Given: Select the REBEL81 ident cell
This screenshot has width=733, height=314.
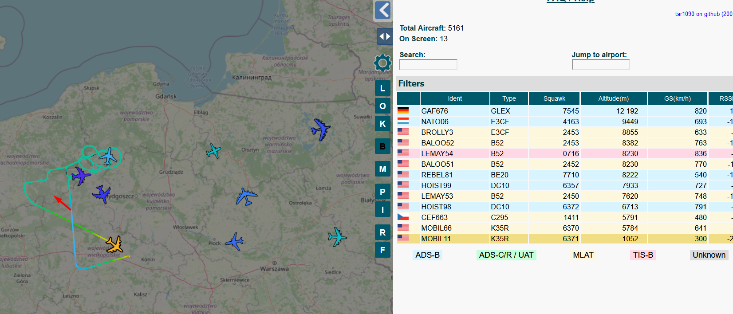Looking at the screenshot, I should [454, 175].
